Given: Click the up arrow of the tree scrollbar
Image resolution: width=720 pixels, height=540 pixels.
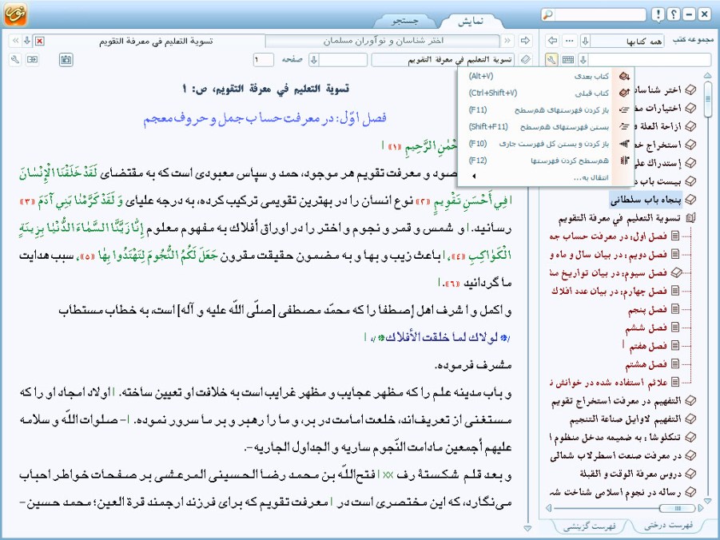Looking at the screenshot, I should (x=707, y=75).
